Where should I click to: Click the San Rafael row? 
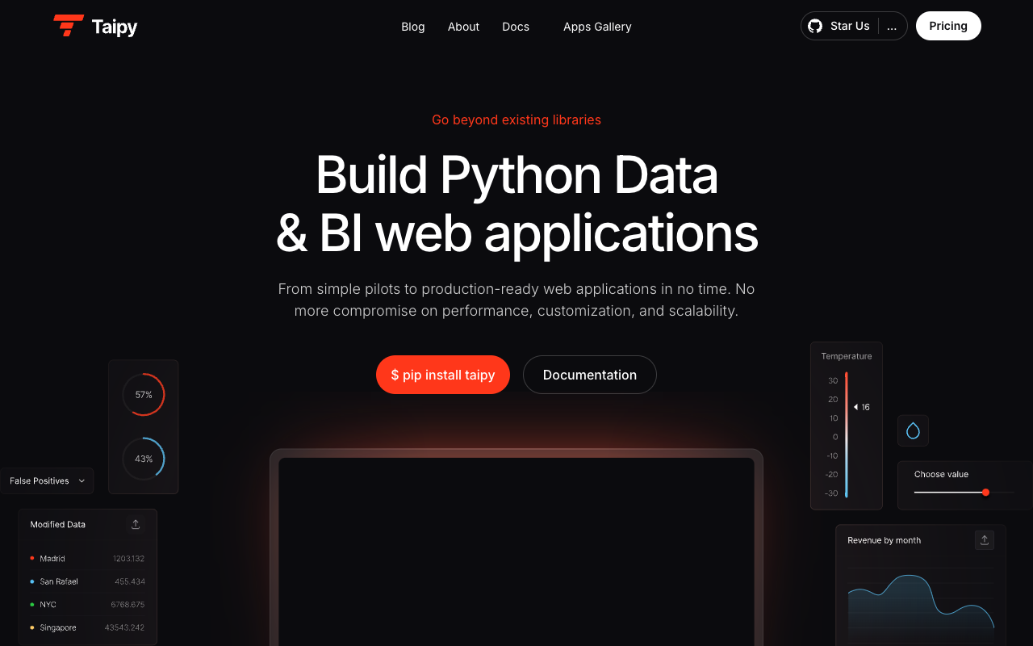tap(87, 581)
